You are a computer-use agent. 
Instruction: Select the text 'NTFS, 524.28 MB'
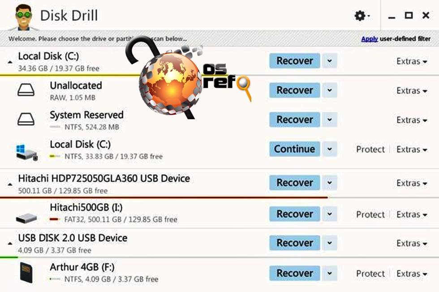[91, 127]
